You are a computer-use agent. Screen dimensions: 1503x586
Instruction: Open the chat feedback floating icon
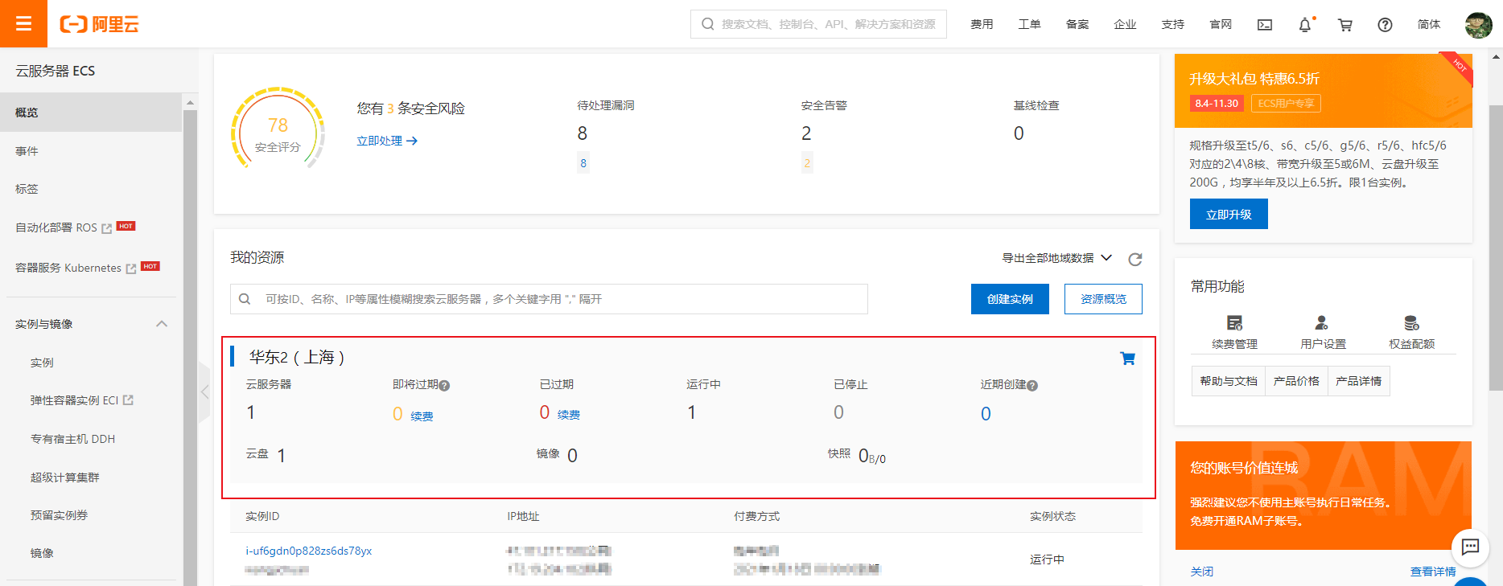1470,547
